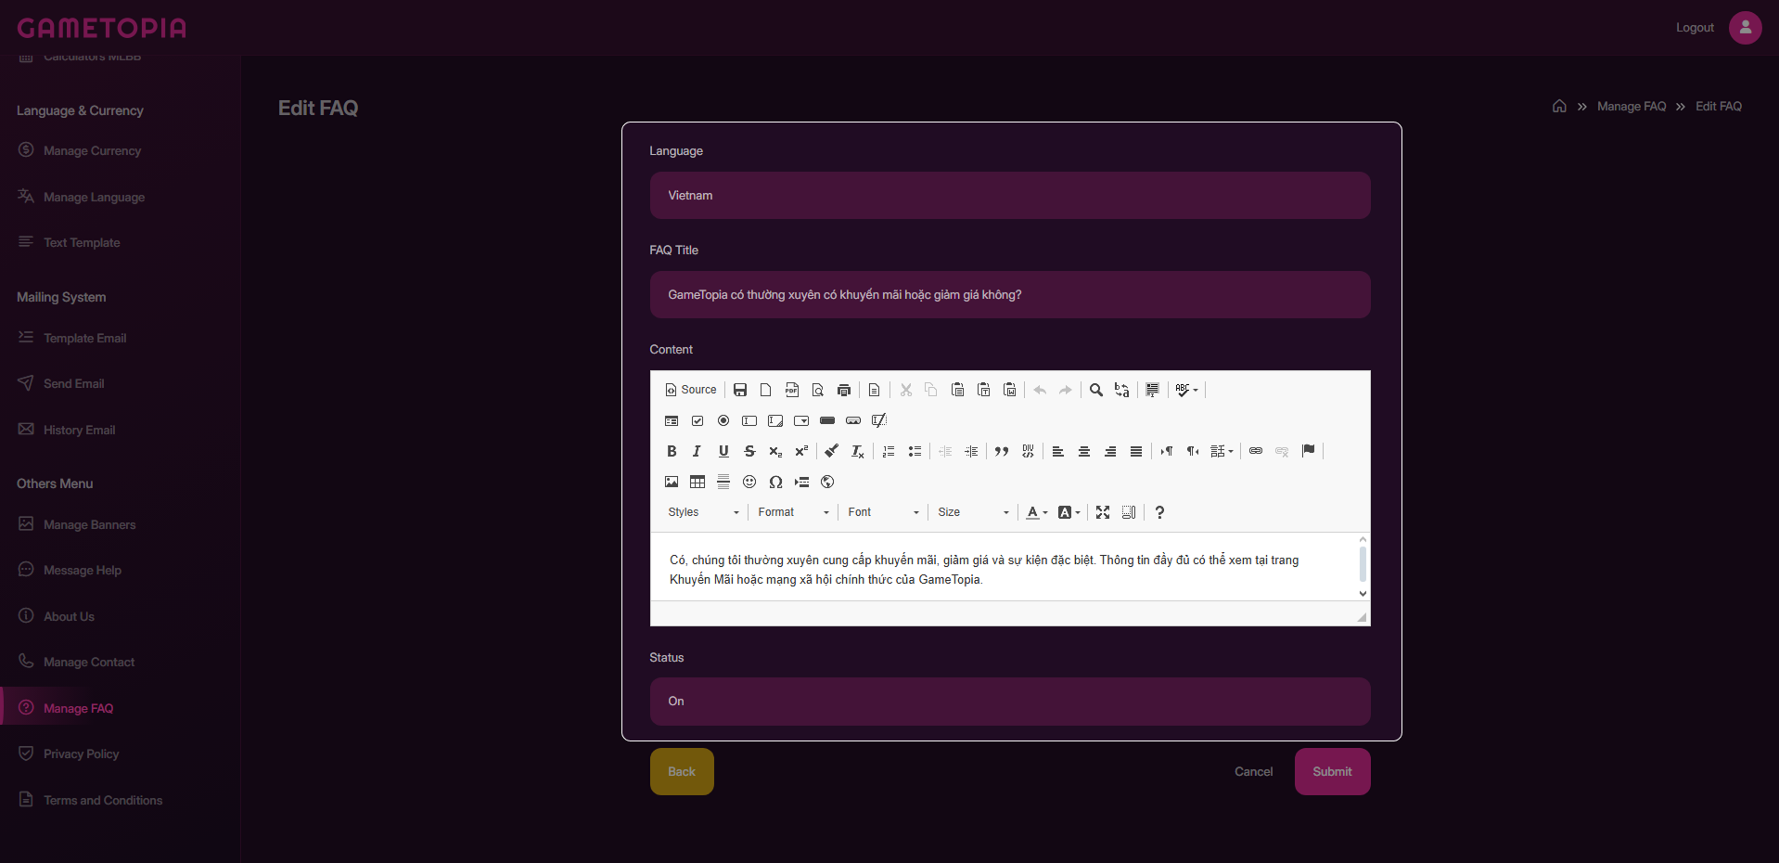Open the Size dropdown
Viewport: 1779px width, 863px height.
pyautogui.click(x=973, y=512)
